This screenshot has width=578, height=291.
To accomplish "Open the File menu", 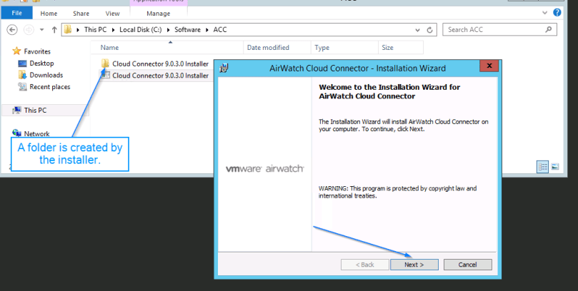I will (x=17, y=13).
